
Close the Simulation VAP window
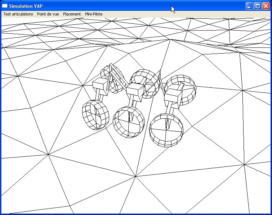266,6
